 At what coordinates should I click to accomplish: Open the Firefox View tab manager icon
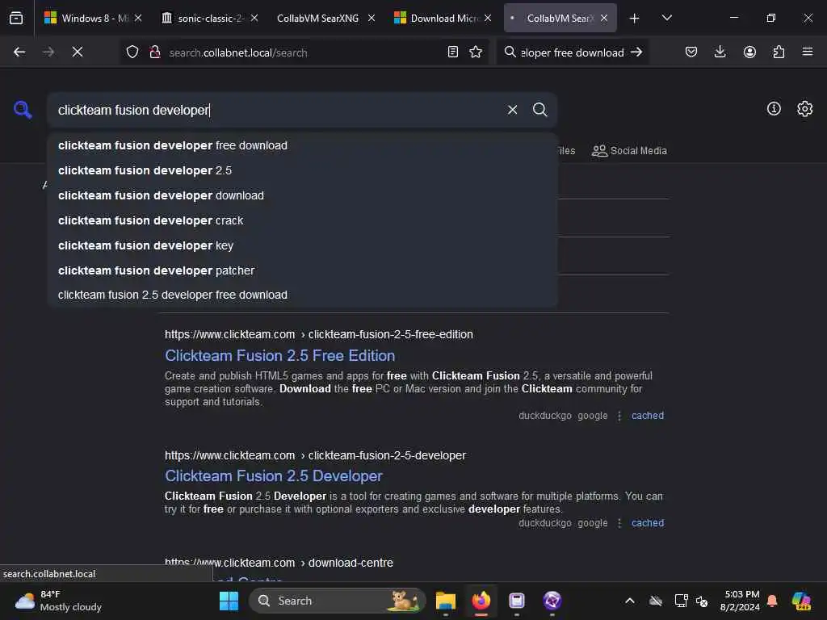[x=16, y=18]
